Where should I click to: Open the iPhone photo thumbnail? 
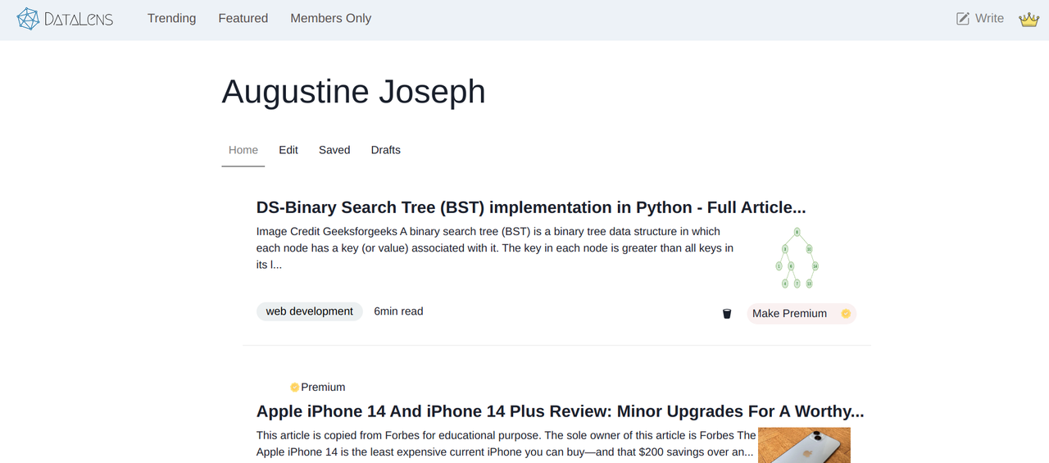pos(804,445)
